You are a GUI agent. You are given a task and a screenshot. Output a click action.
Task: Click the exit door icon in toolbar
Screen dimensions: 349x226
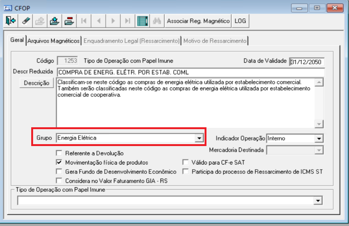11,21
